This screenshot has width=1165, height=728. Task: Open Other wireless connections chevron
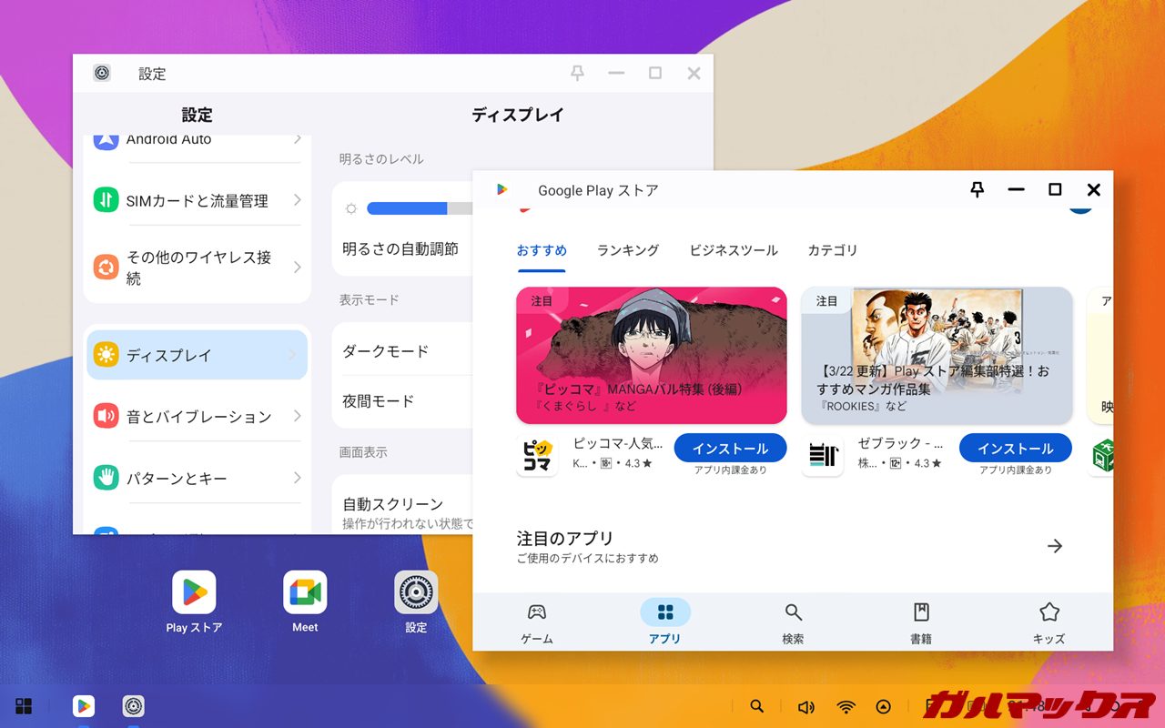[297, 268]
